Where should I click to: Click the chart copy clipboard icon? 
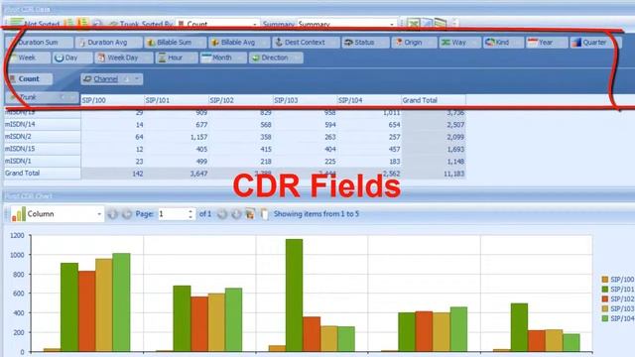(x=264, y=214)
